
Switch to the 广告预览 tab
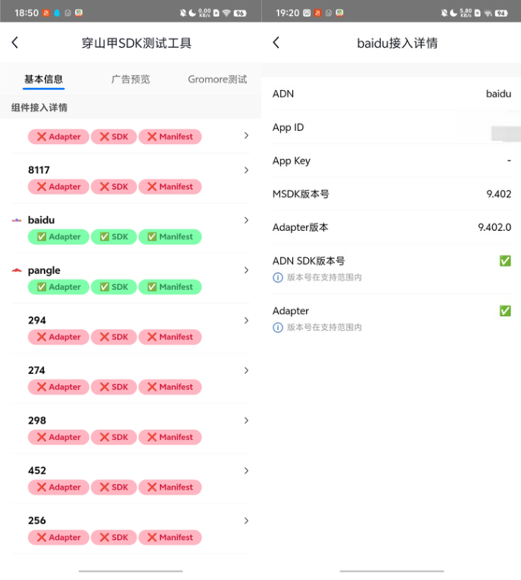click(130, 80)
